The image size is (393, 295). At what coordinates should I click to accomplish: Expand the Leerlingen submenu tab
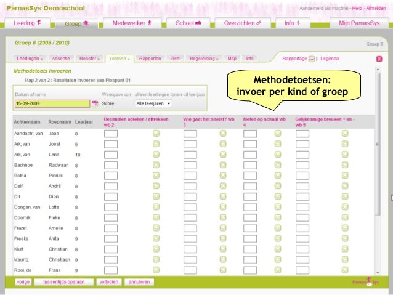point(30,59)
